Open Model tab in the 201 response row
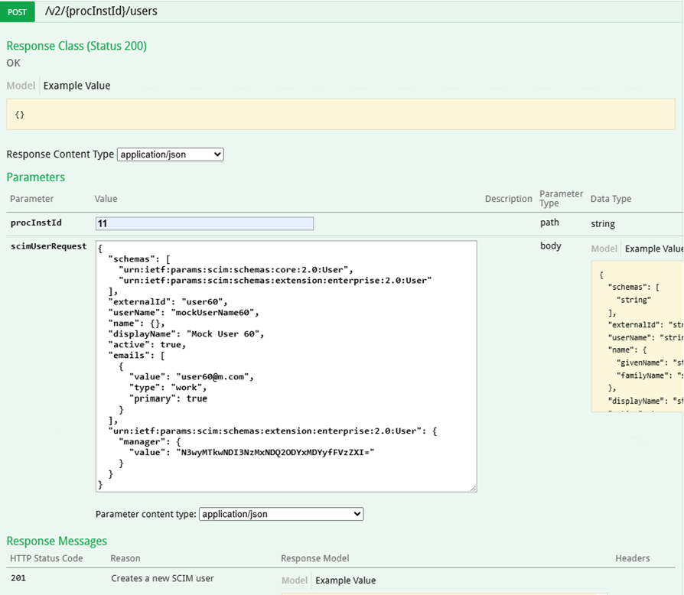Screen dimensions: 684x595 (295, 580)
